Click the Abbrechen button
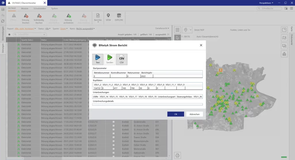 (x=194, y=114)
